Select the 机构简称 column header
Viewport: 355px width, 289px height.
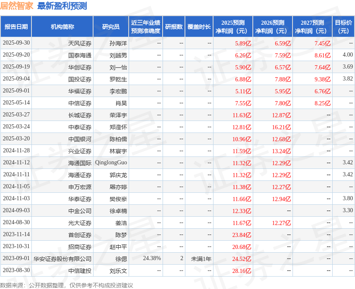pos(62,27)
